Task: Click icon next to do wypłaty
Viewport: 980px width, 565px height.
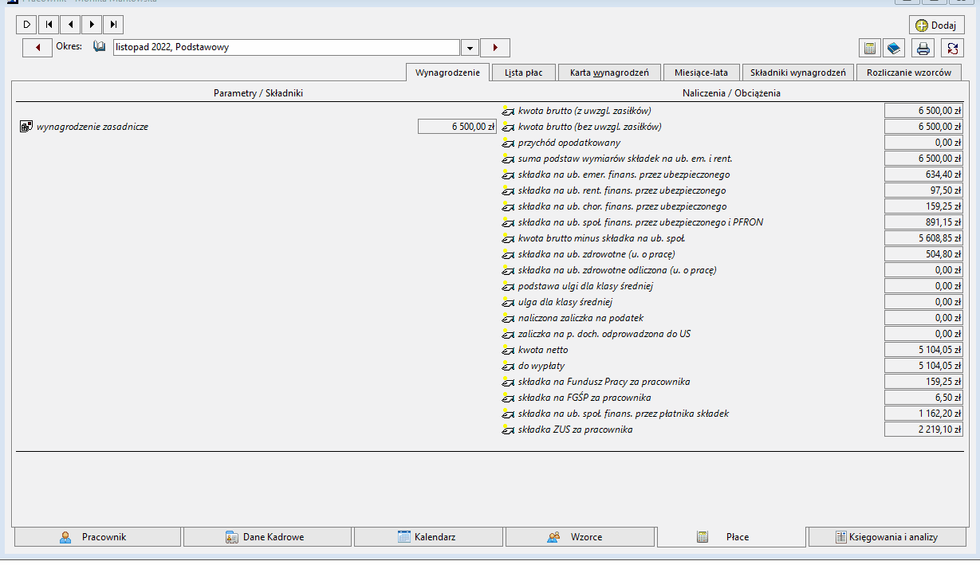Action: click(508, 365)
